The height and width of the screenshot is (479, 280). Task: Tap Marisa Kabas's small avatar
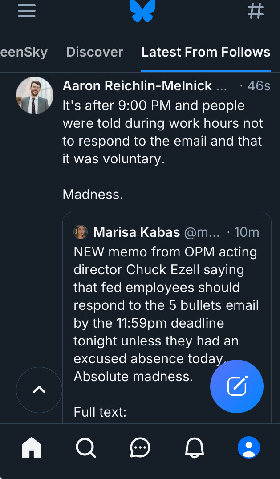(81, 232)
